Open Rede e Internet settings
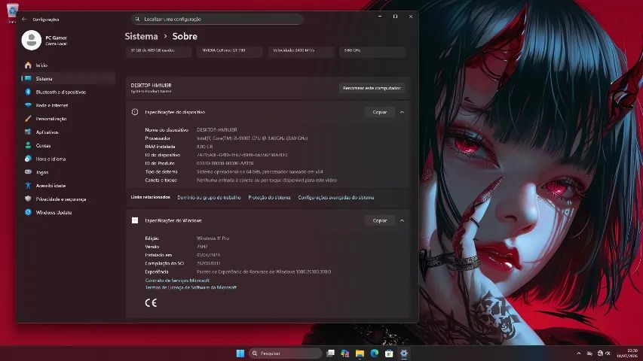This screenshot has width=643, height=361. 68,105
